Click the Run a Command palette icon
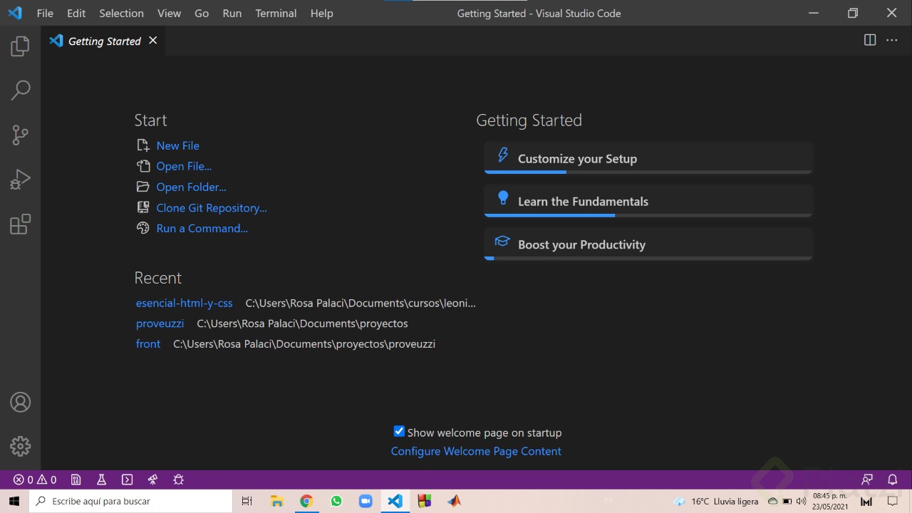The image size is (912, 513). 143,228
